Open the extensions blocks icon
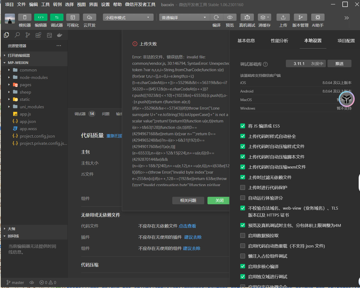The image size is (360, 288). 38,35
